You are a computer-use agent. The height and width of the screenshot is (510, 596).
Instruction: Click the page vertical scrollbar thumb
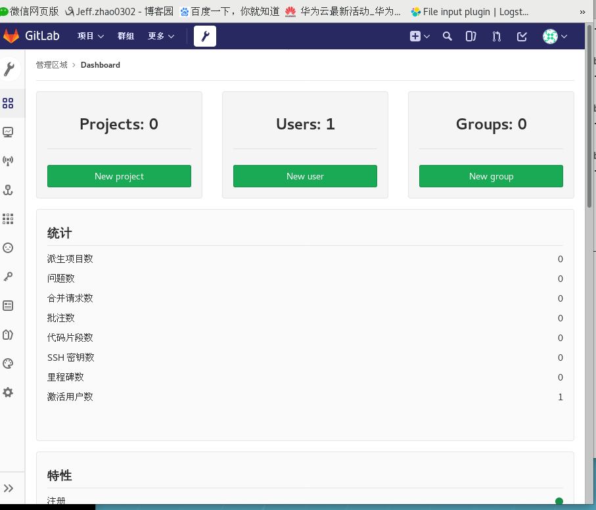(x=589, y=116)
